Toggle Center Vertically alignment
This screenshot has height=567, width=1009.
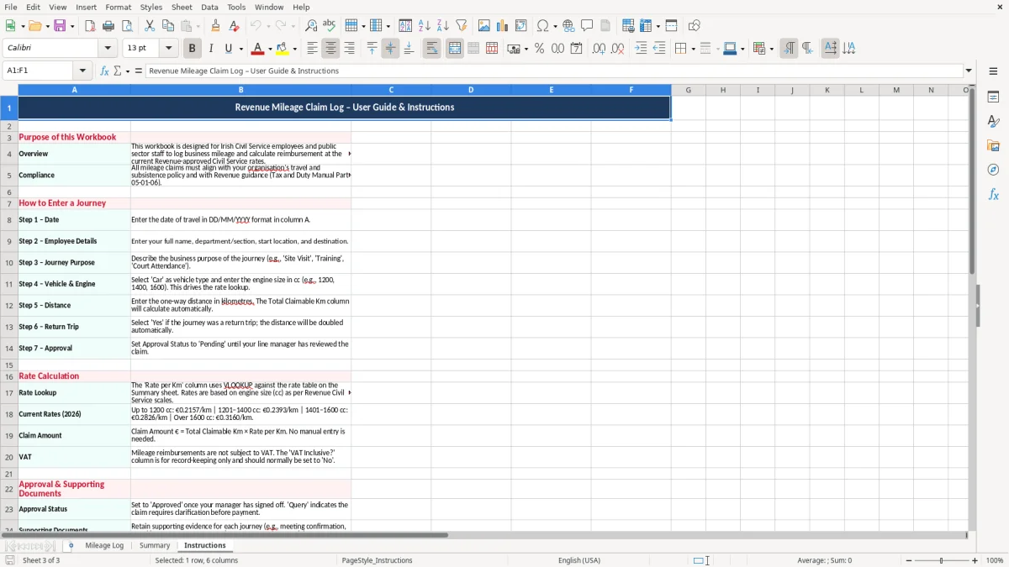click(390, 49)
